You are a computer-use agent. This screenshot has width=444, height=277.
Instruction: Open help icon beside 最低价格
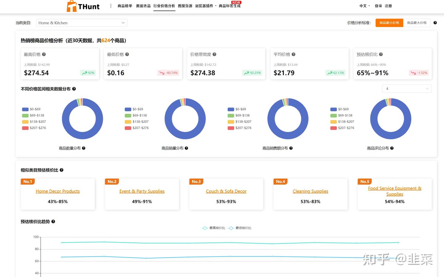pos(127,54)
